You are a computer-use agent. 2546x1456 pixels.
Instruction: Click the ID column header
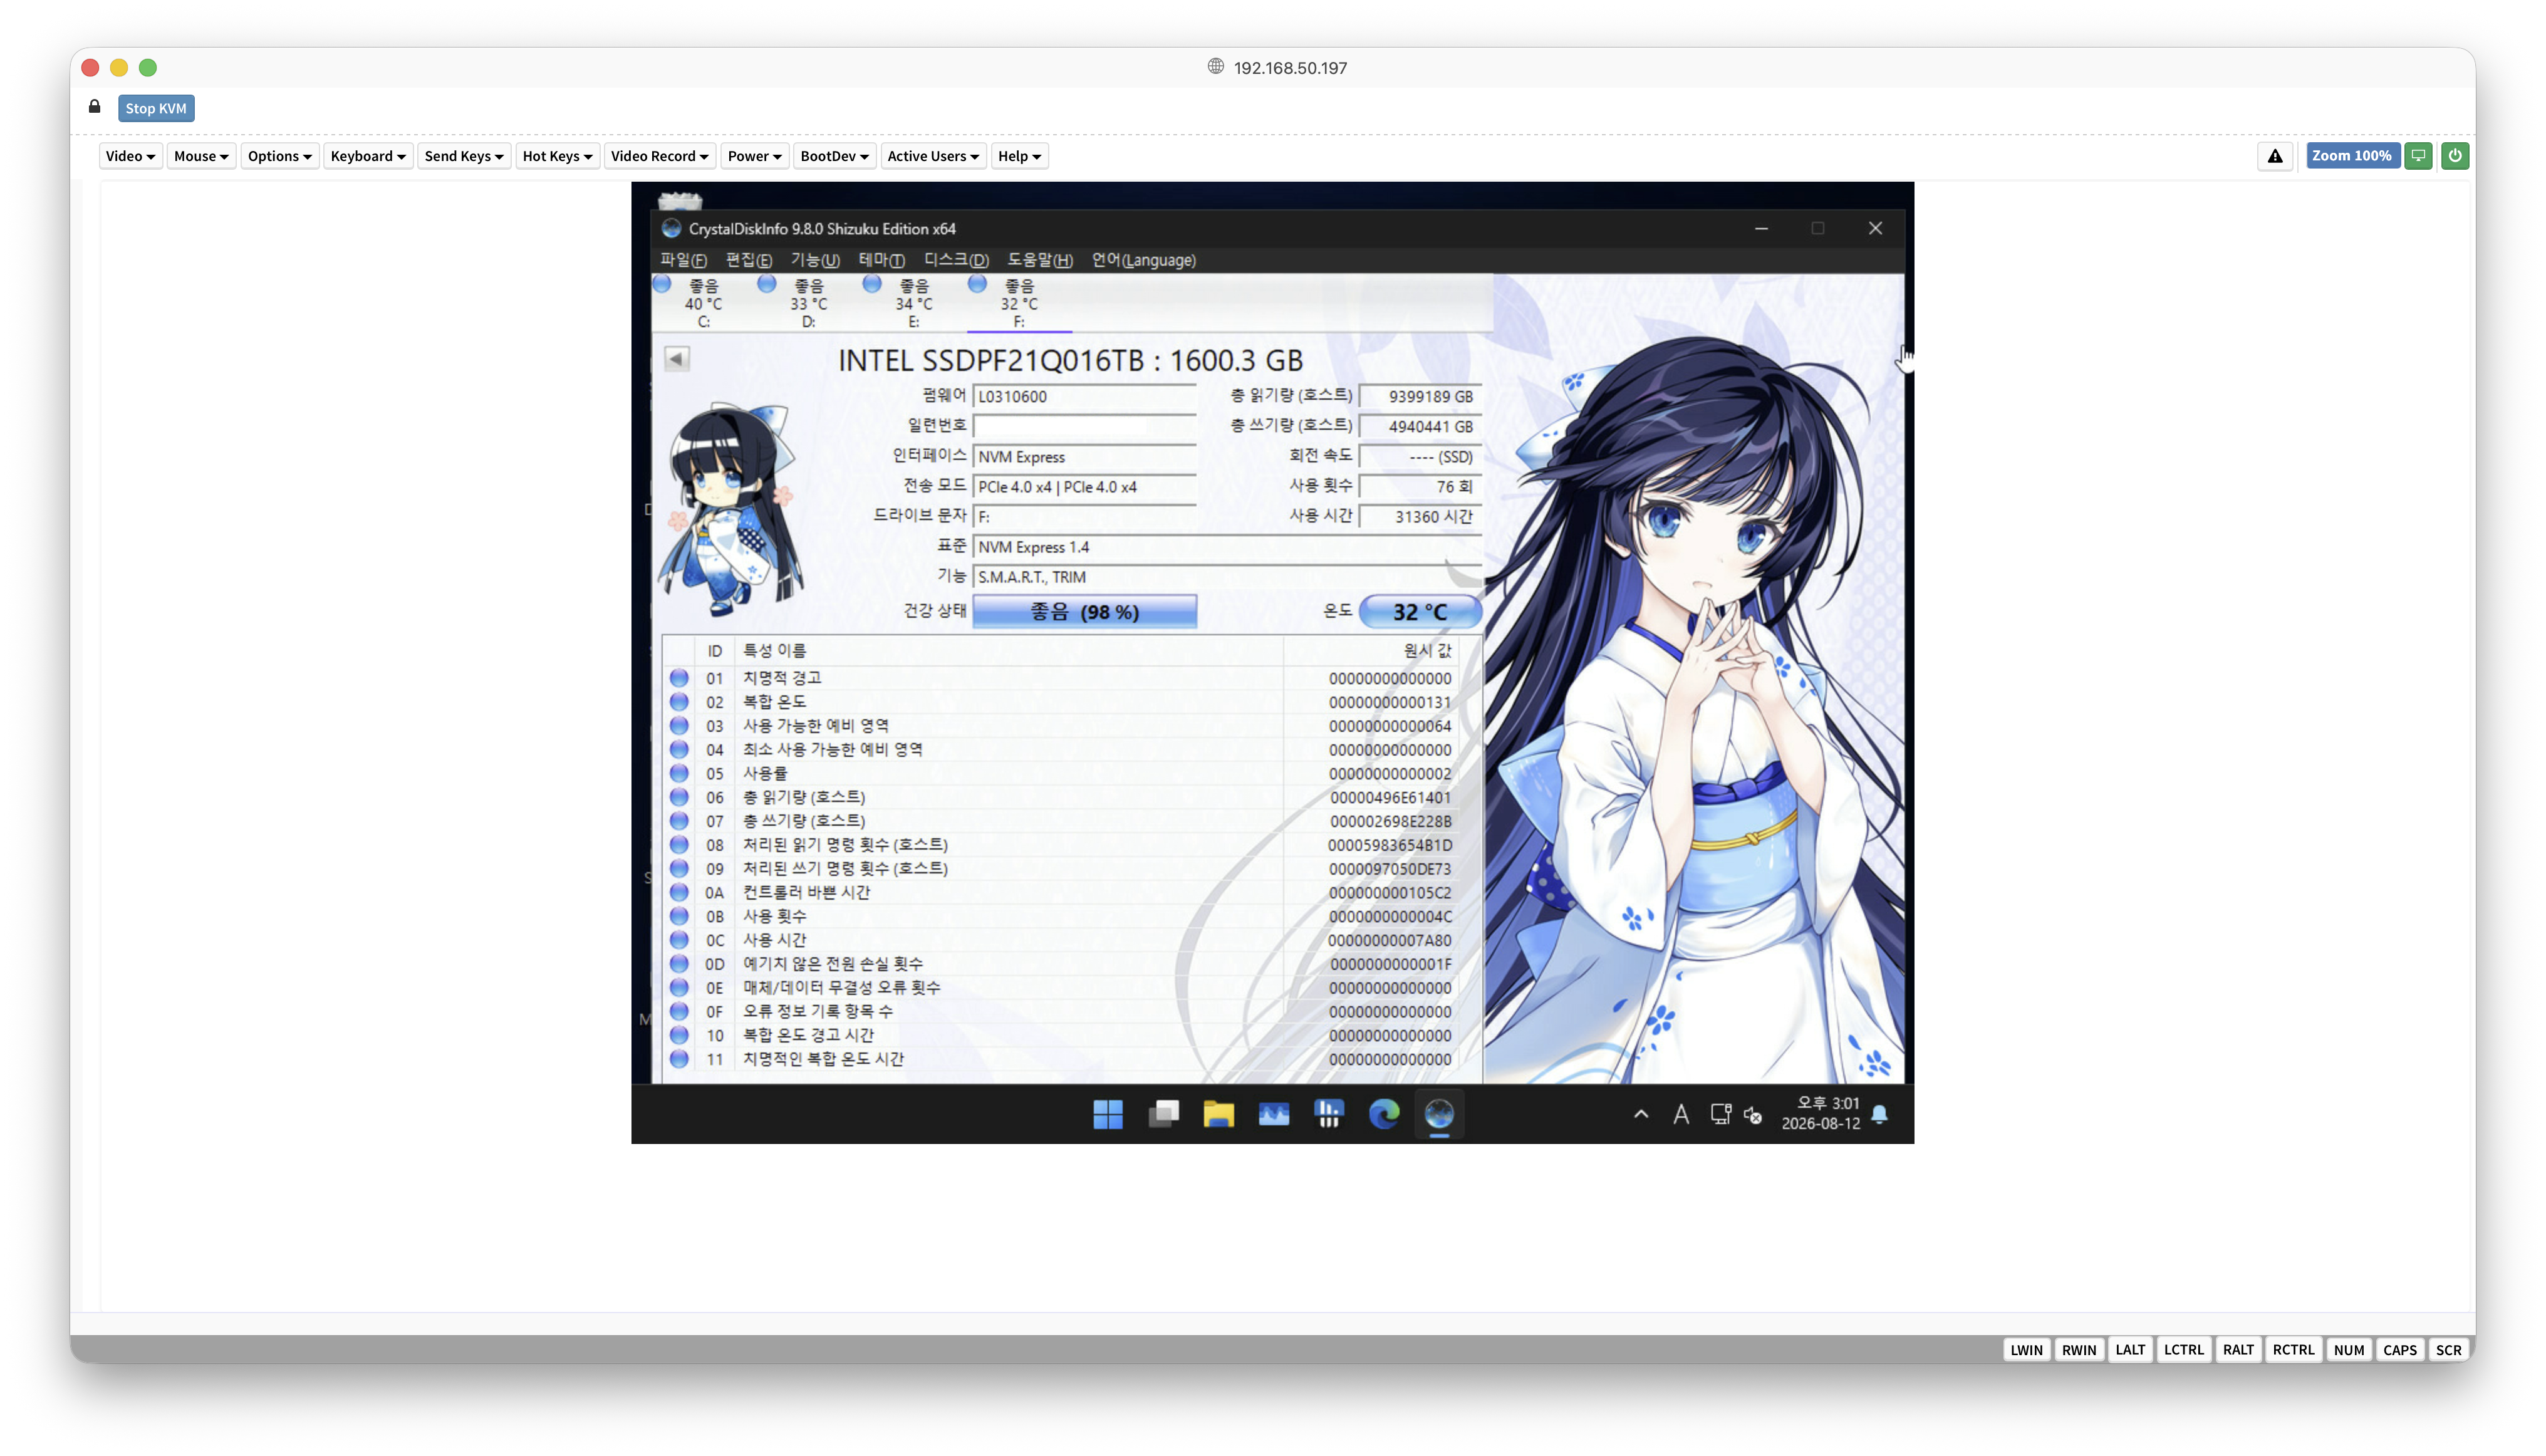[x=714, y=651]
